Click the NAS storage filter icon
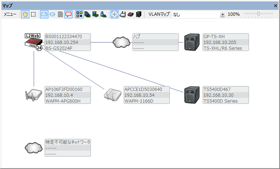Image resolution: width=280 pixels, height=169 pixels. pyautogui.click(x=139, y=14)
